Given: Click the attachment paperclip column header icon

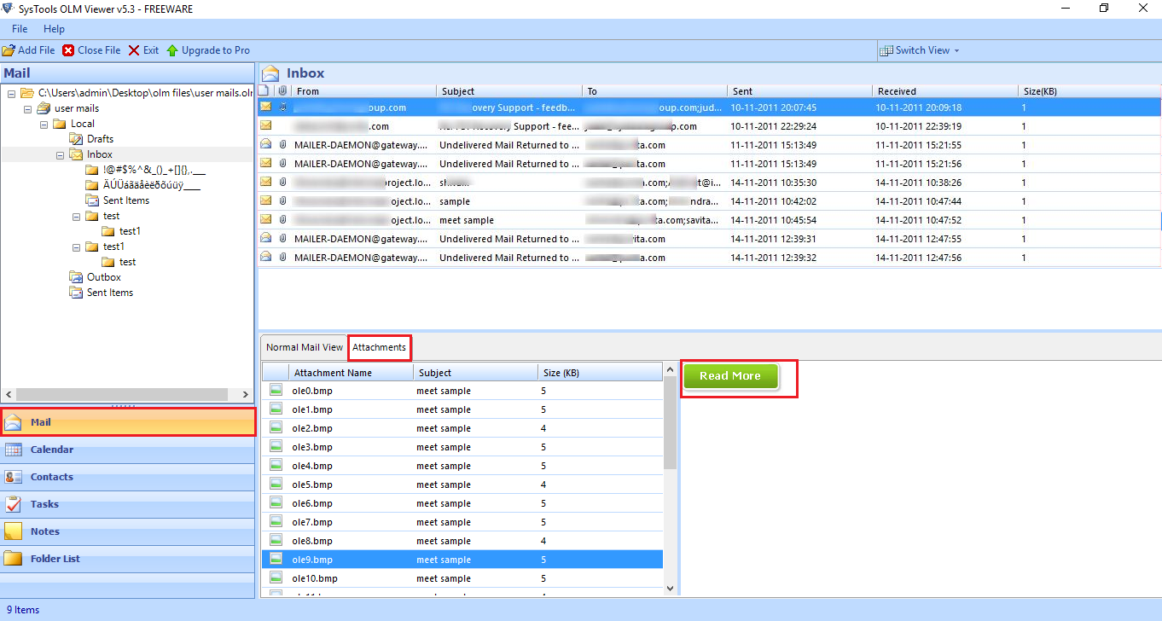Looking at the screenshot, I should [282, 91].
